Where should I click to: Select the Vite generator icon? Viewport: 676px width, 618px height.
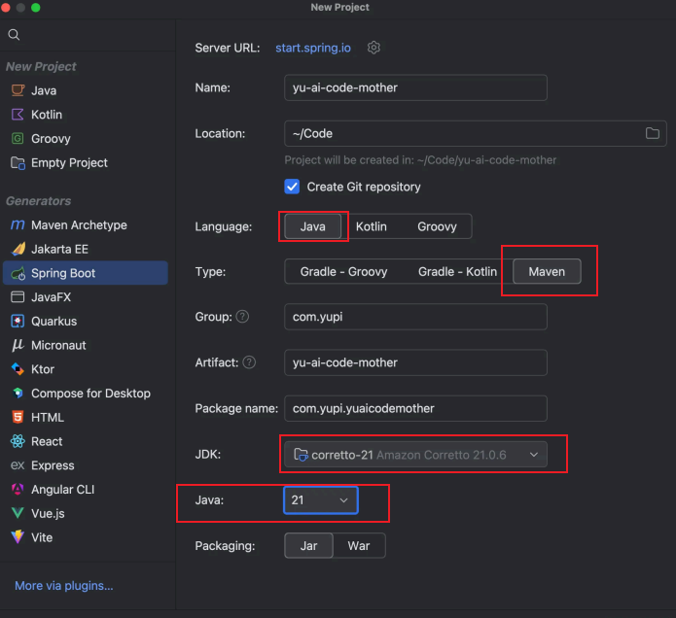click(18, 537)
